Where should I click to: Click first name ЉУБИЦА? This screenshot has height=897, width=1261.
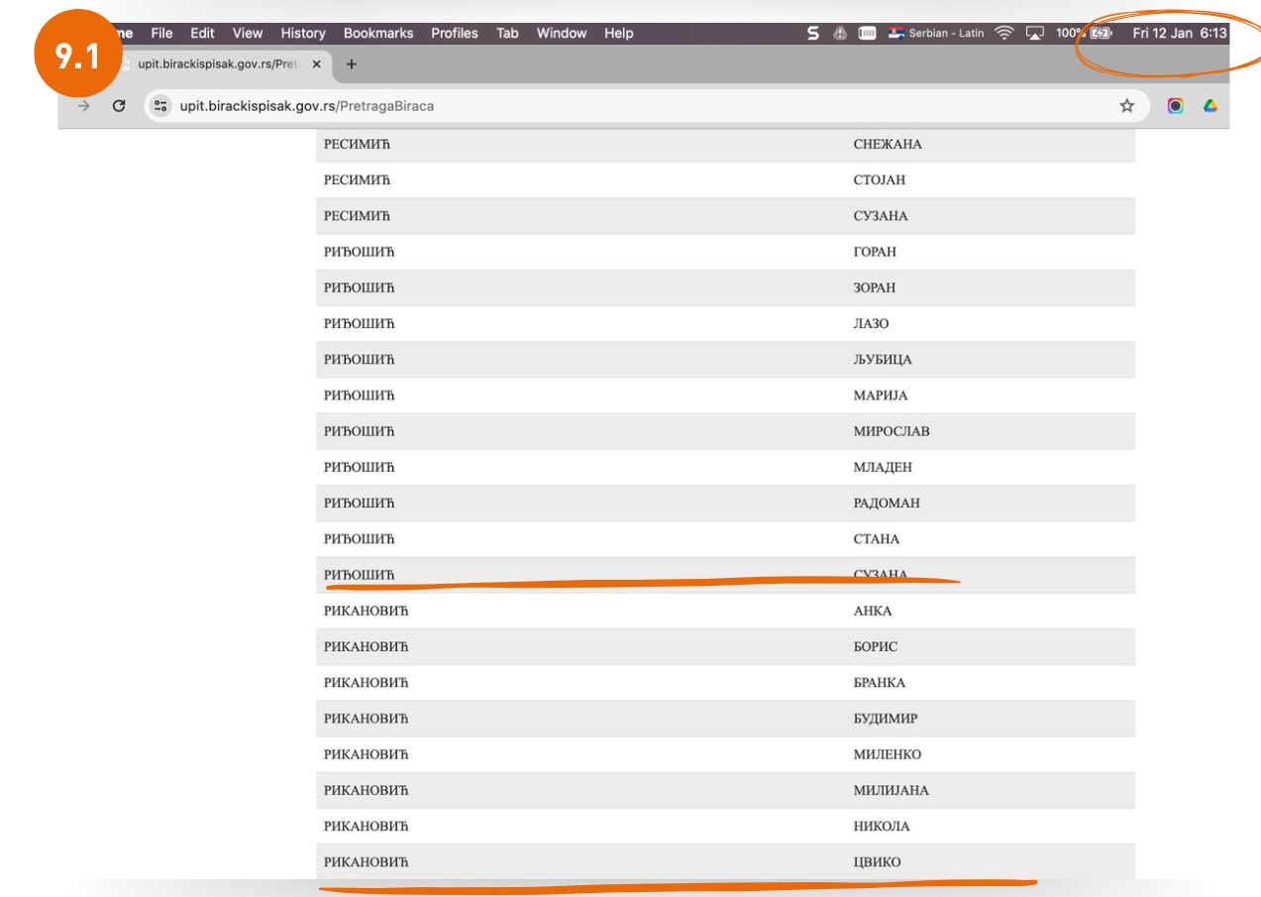(x=883, y=360)
